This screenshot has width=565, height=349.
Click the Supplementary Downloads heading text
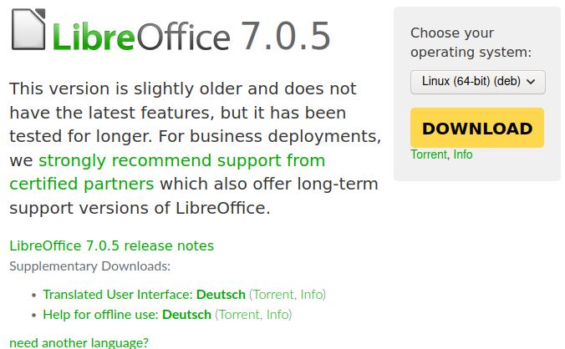89,266
